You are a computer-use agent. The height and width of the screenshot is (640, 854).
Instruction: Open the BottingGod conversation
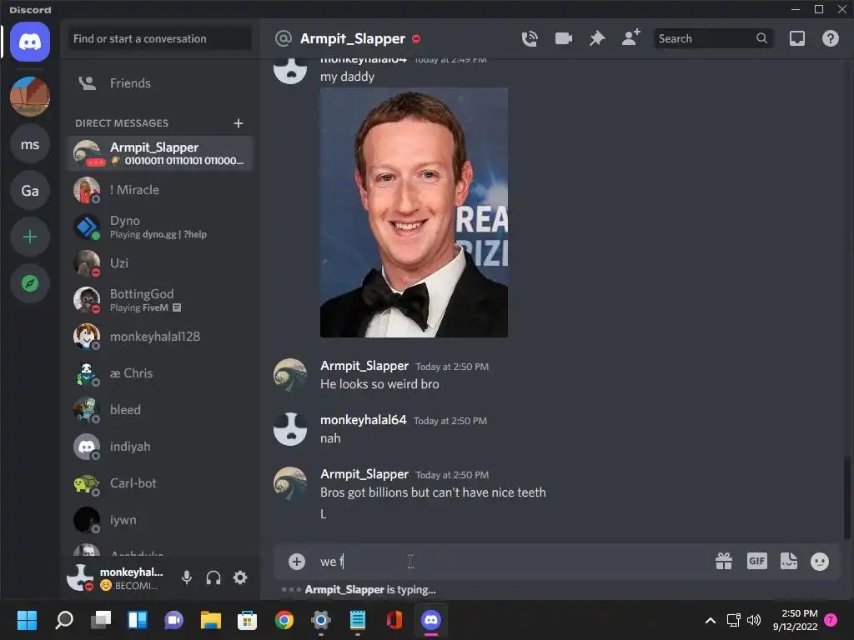[161, 300]
